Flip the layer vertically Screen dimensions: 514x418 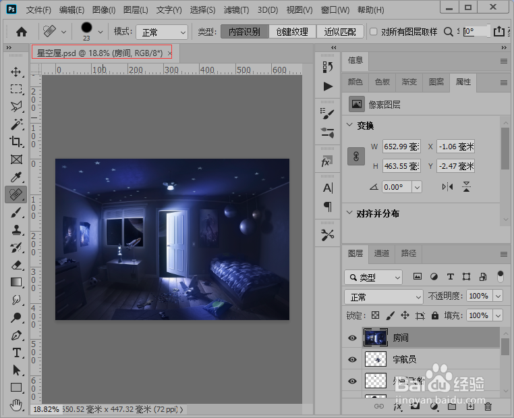[x=467, y=187]
